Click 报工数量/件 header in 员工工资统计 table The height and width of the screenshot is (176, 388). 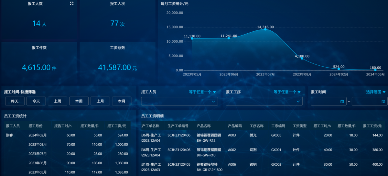[89, 126]
